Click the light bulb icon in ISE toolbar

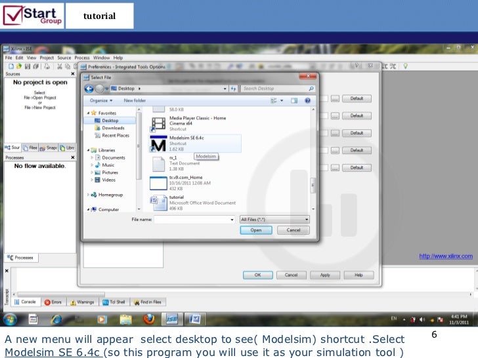(x=406, y=66)
